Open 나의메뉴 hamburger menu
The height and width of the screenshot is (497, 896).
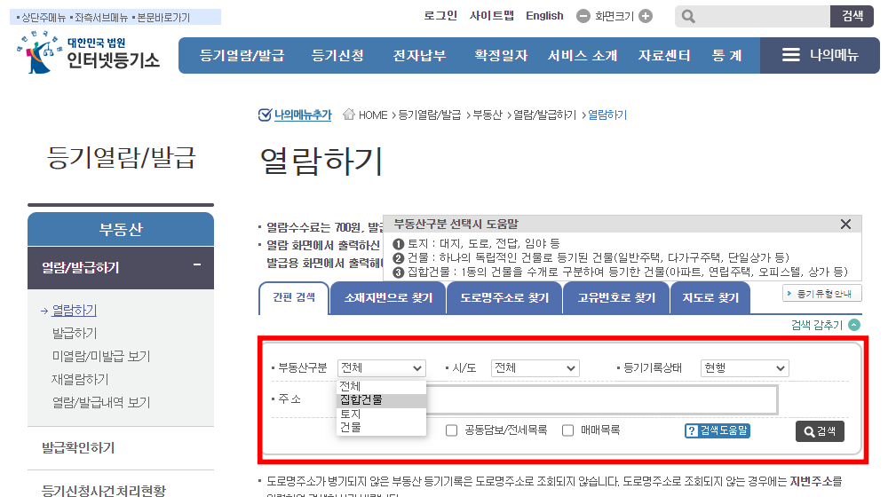point(820,55)
